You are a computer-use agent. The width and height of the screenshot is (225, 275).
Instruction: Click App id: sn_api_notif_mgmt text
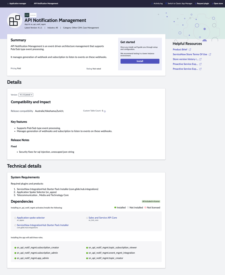tap(35, 24)
